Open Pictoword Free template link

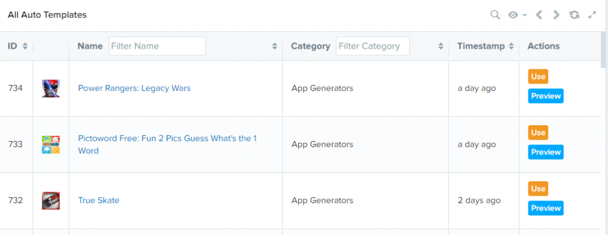(167, 144)
